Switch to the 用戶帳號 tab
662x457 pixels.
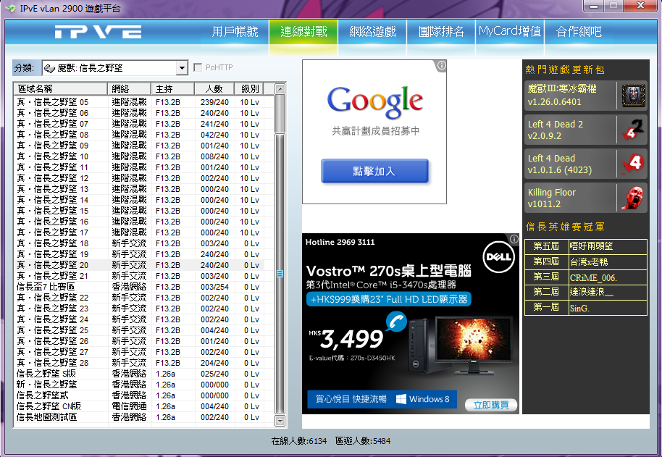(235, 32)
